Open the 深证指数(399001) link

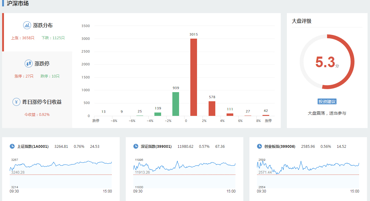click(156, 147)
